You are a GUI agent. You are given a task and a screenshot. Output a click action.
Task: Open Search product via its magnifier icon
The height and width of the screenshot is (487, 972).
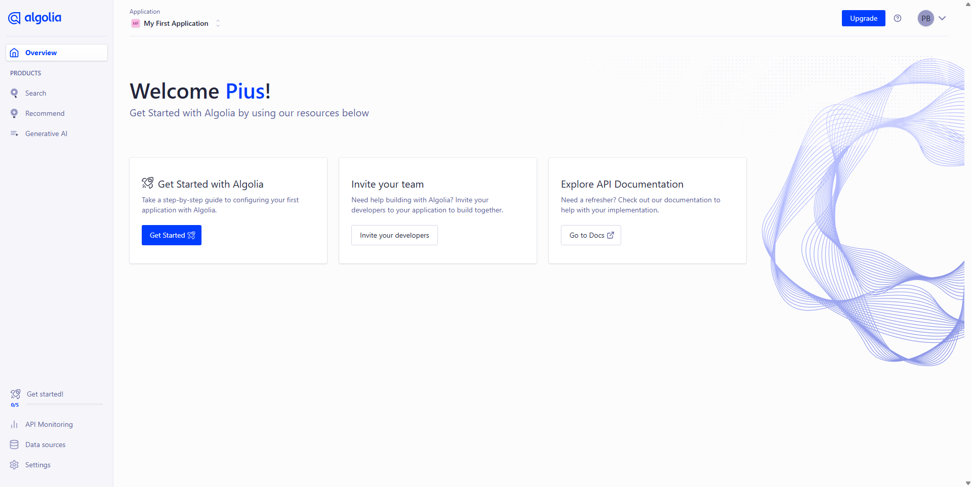click(14, 93)
